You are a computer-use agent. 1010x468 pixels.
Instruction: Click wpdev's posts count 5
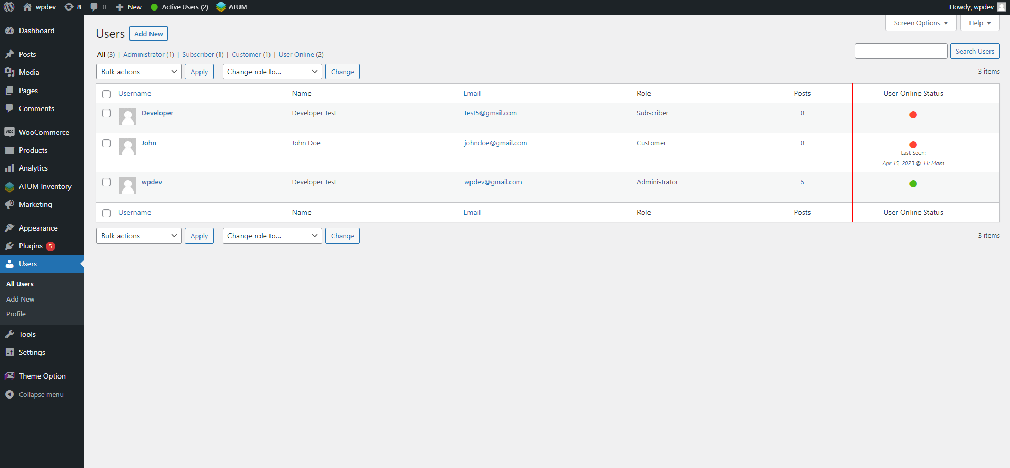point(802,182)
